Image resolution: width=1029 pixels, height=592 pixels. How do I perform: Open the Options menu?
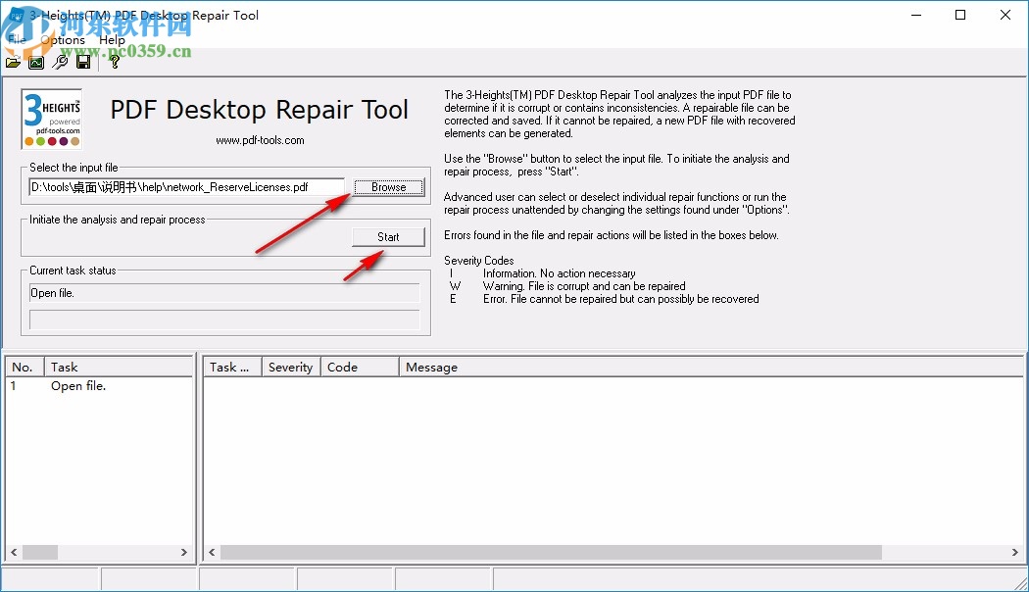(x=64, y=39)
